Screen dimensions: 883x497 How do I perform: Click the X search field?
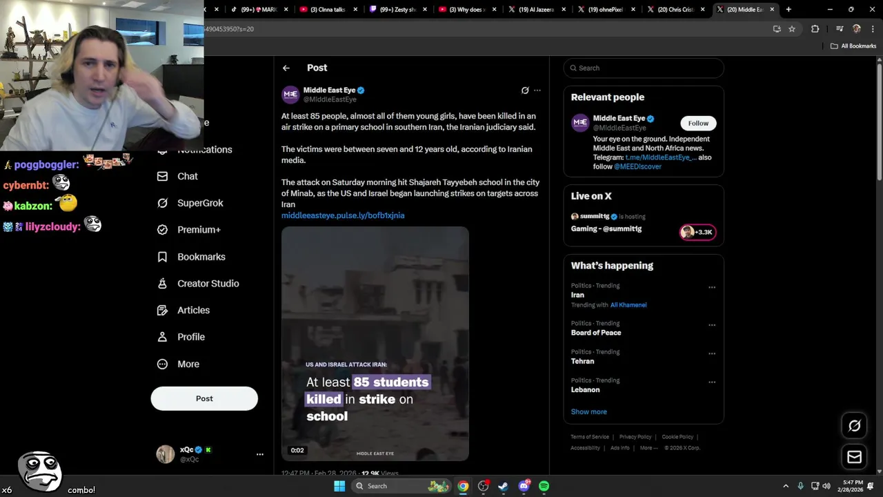(644, 68)
